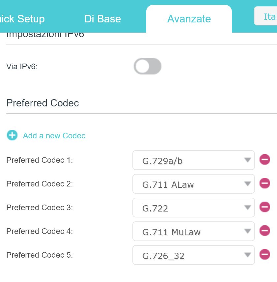Toggle the Via IPv6 switch
This screenshot has width=277, height=282.
(x=148, y=66)
